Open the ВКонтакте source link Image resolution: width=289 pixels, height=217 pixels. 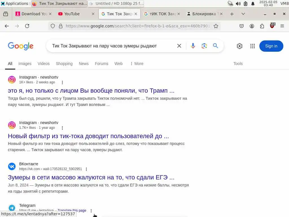(51, 169)
